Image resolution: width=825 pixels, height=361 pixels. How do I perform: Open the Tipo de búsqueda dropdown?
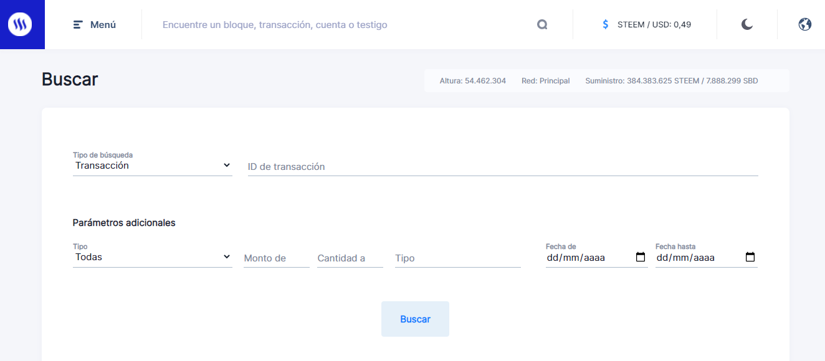[x=153, y=166]
